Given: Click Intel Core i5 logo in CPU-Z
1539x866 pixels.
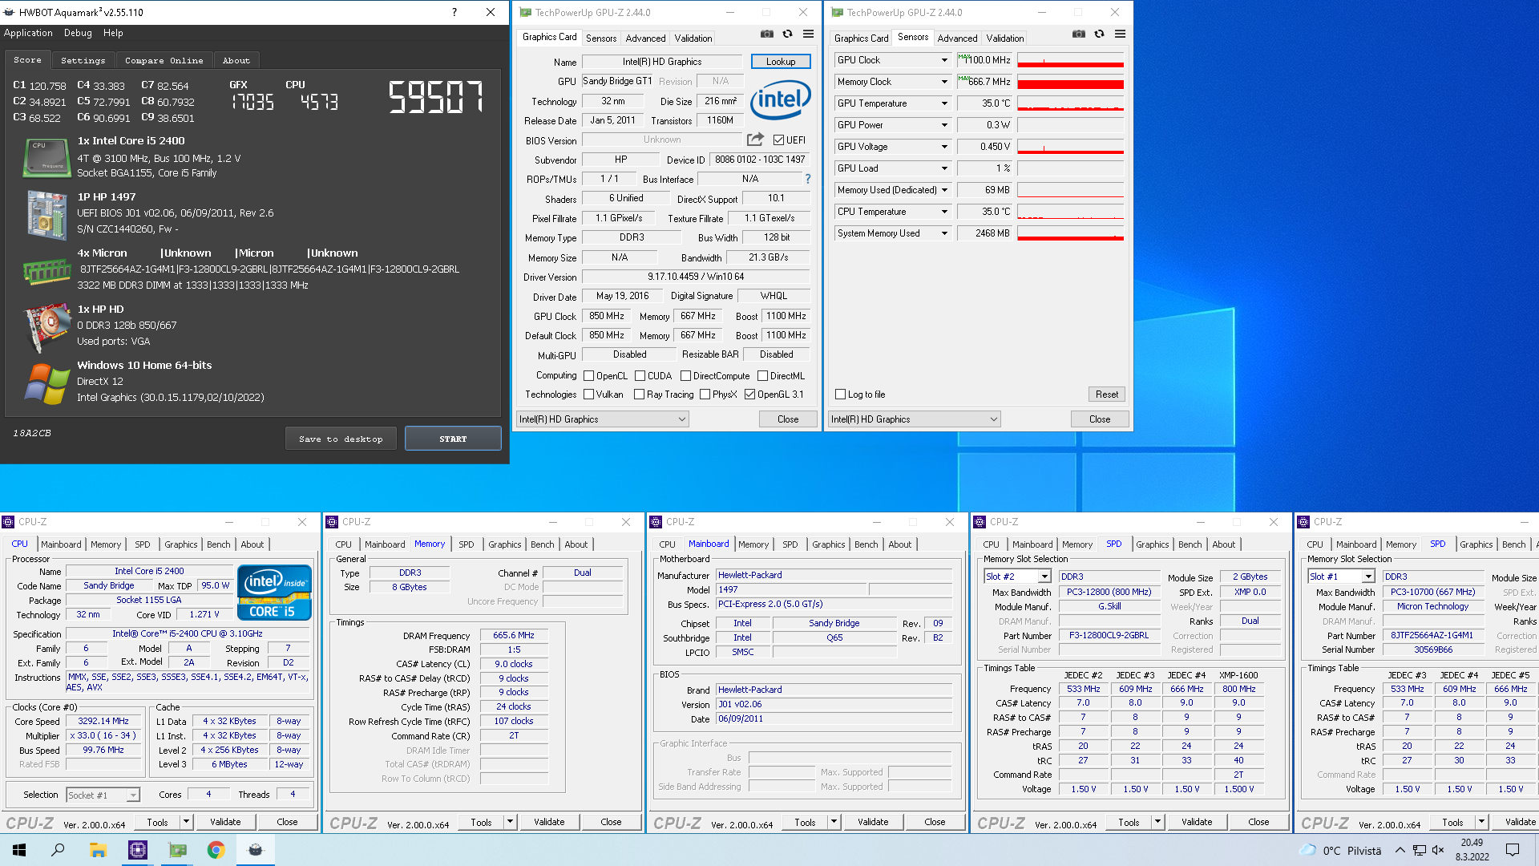Looking at the screenshot, I should tap(274, 592).
